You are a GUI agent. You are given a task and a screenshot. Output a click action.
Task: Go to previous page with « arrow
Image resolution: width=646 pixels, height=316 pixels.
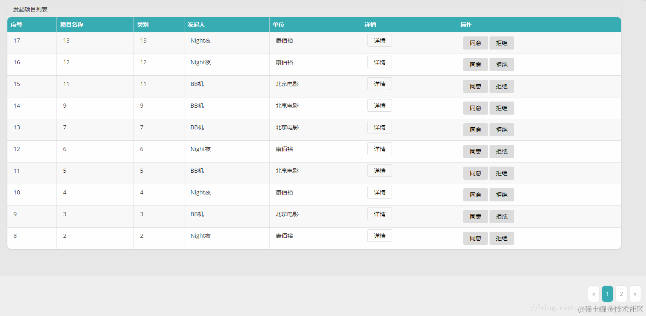coord(594,294)
